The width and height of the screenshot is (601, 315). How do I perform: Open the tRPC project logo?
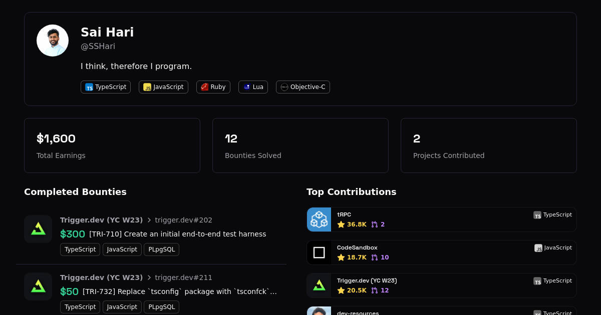coord(319,219)
